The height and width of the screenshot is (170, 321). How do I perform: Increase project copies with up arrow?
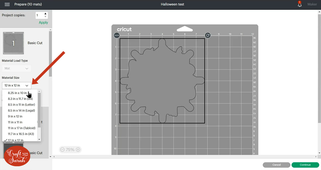[45, 14]
